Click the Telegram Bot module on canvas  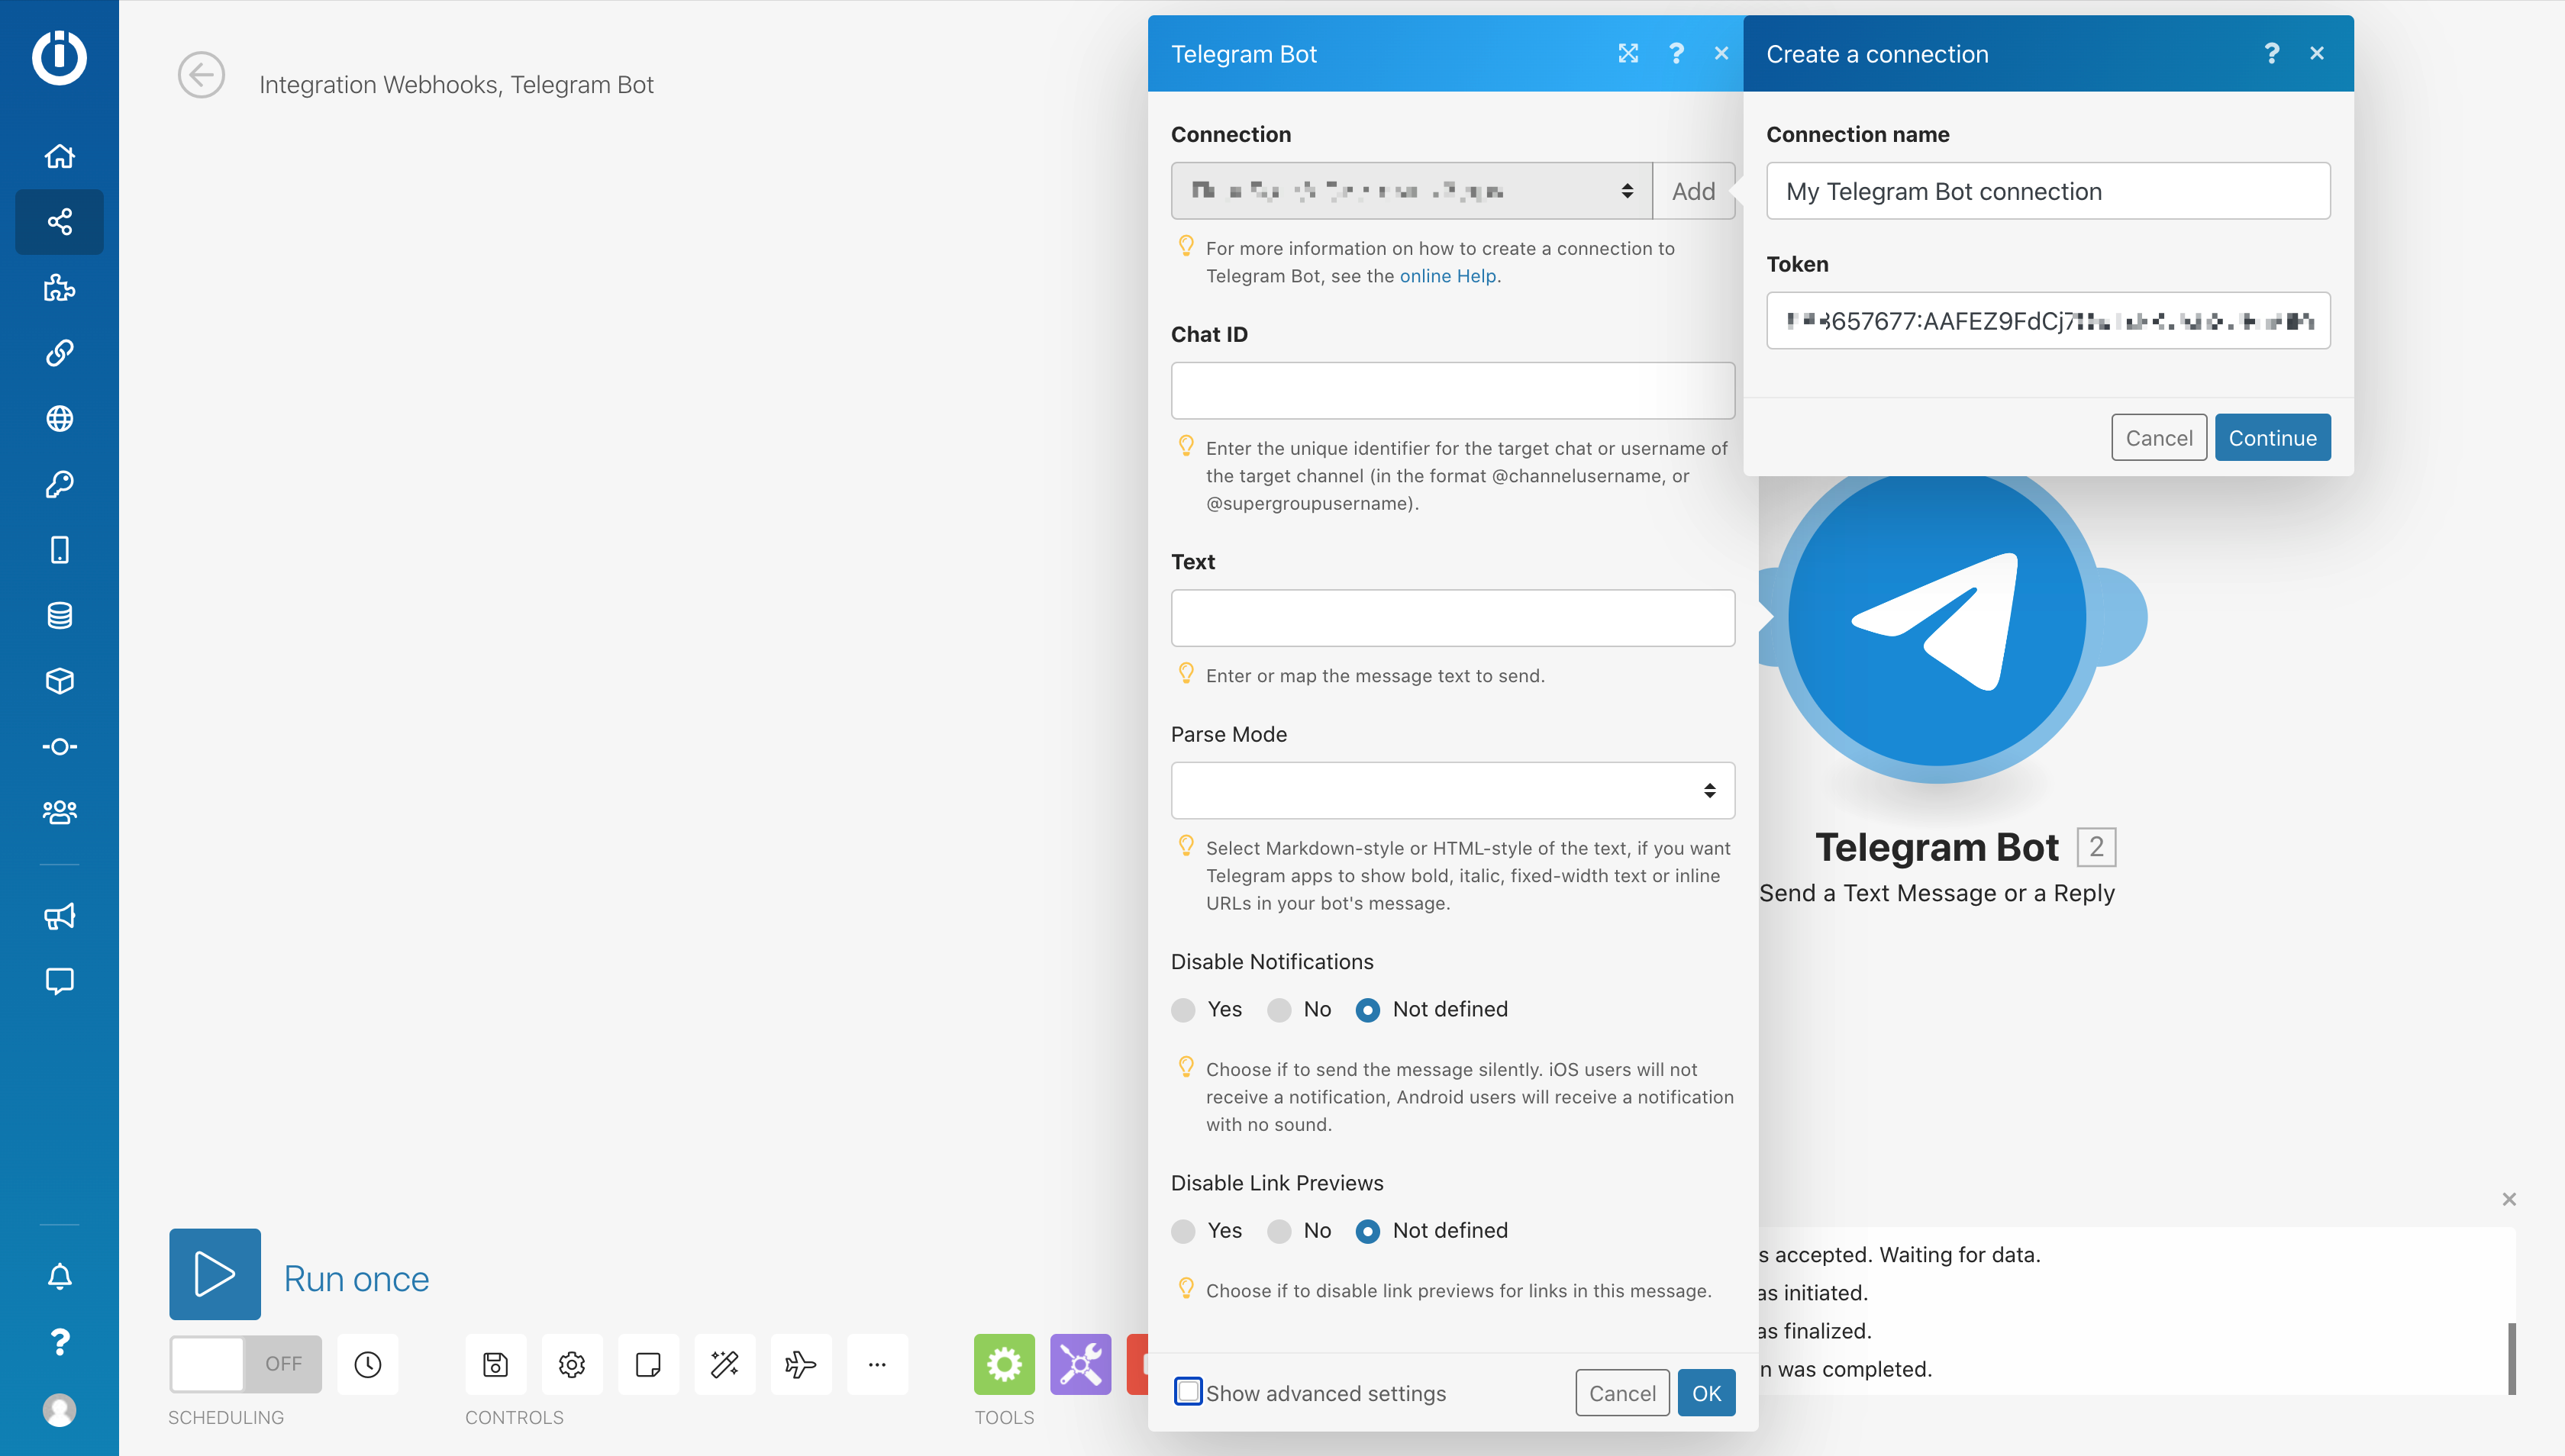click(1937, 619)
